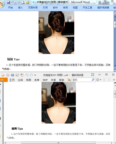Open the 页面布局 ribbon tab

[33, 8]
